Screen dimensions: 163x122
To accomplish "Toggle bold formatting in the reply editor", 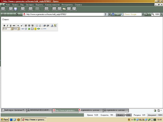I will [x=4, y=26].
